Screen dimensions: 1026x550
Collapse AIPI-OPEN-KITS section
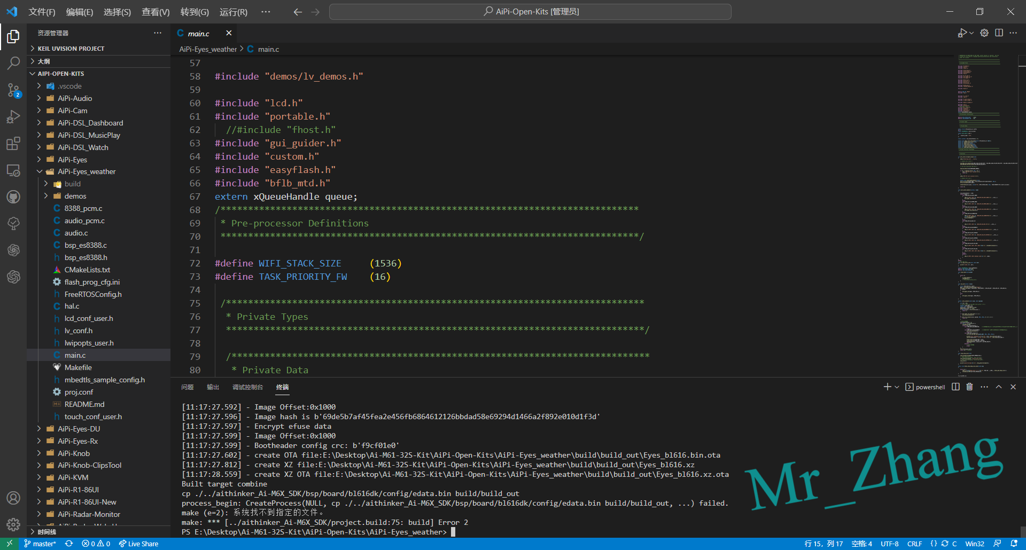pyautogui.click(x=99, y=74)
